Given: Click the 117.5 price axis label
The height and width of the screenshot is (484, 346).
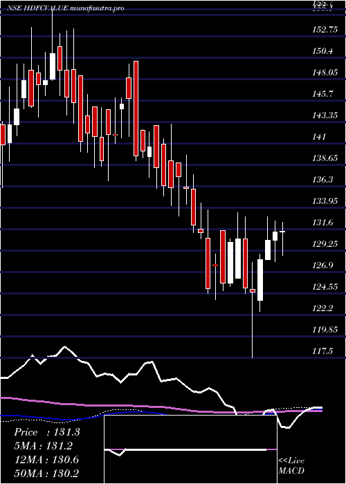Looking at the screenshot, I should [x=323, y=351].
